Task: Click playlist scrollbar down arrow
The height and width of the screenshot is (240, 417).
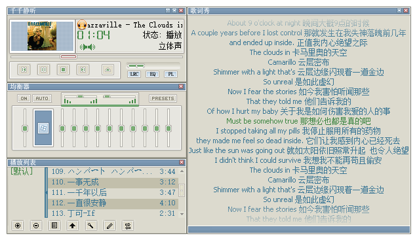Action: pyautogui.click(x=182, y=214)
